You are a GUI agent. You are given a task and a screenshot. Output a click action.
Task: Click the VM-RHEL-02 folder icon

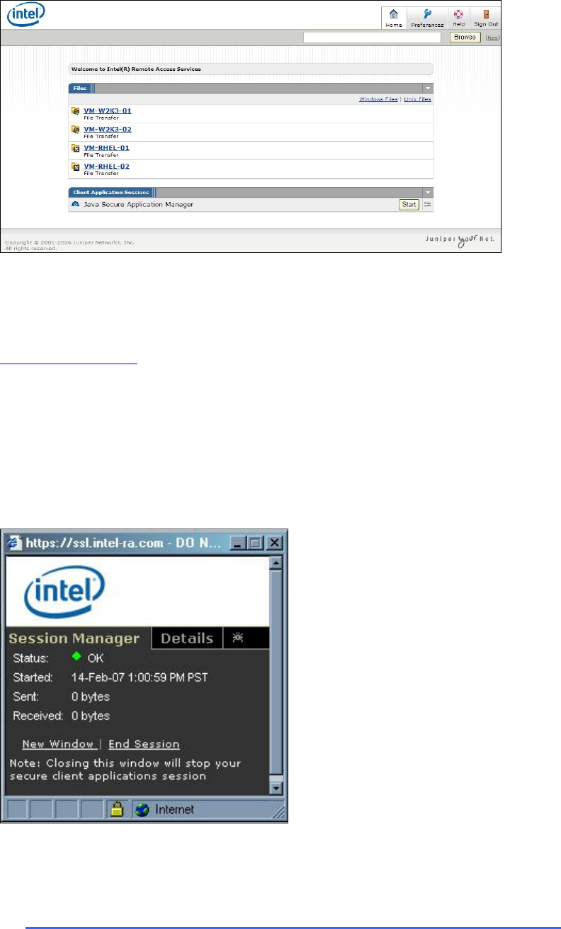[75, 167]
